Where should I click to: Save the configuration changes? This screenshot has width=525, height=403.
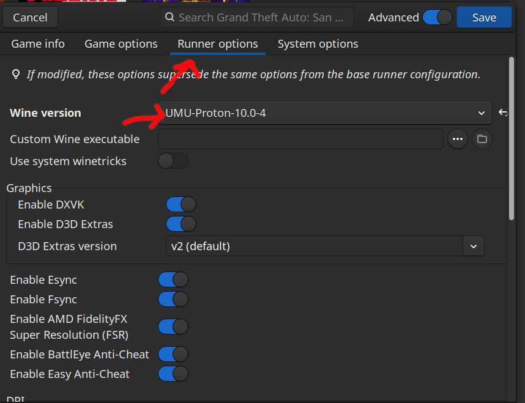click(484, 17)
